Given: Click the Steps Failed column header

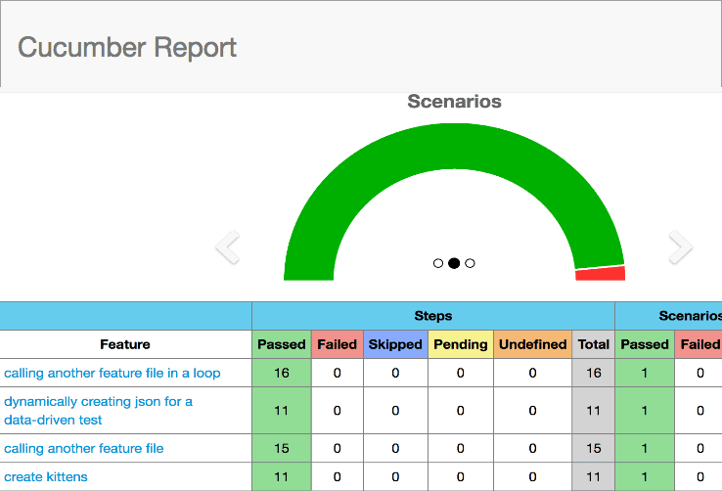Looking at the screenshot, I should 338,344.
